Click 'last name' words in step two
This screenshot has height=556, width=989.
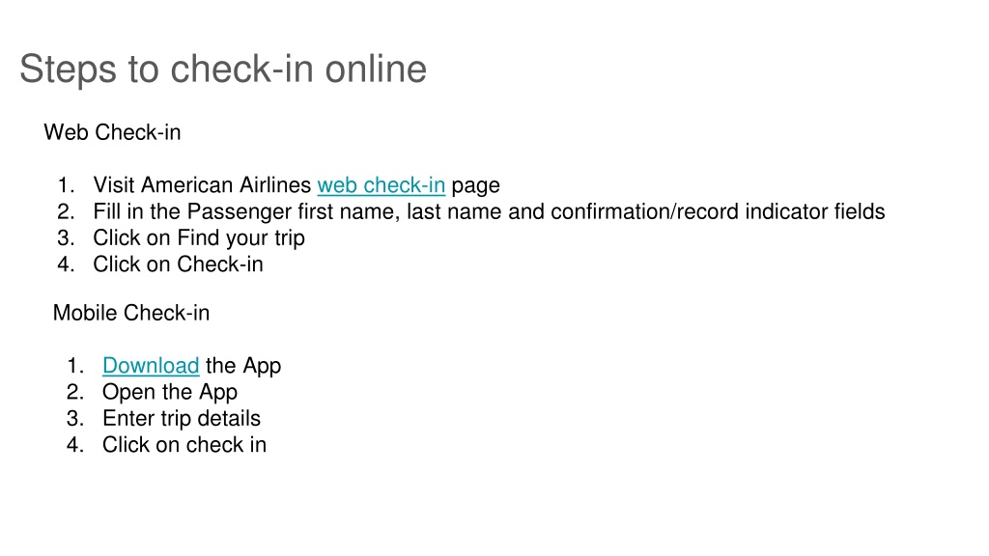[x=454, y=211]
